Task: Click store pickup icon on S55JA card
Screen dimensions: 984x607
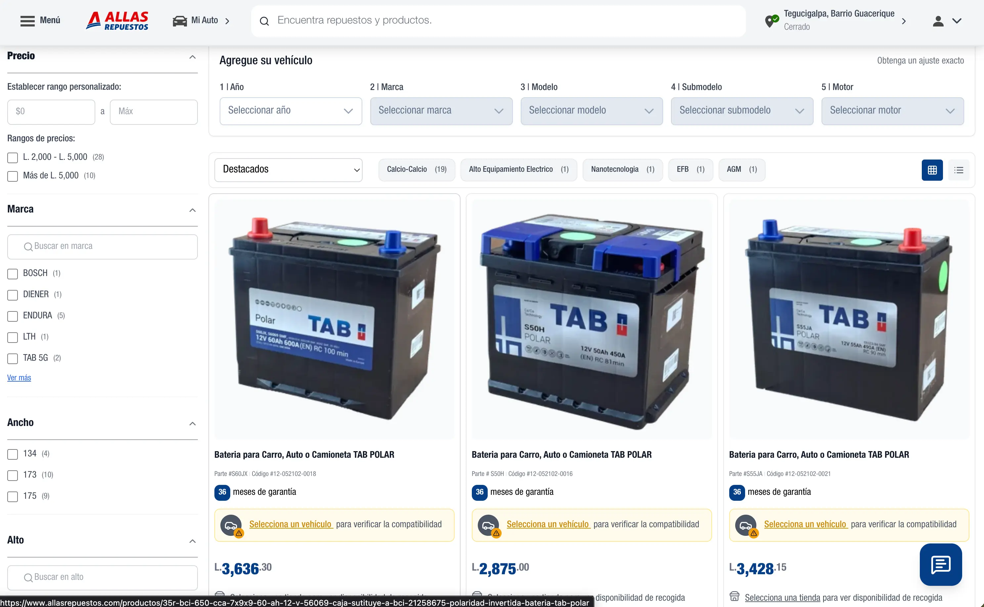Action: (x=735, y=596)
